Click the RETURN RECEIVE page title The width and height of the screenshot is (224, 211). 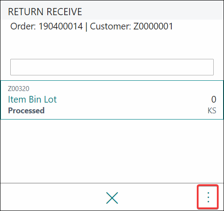pos(45,12)
